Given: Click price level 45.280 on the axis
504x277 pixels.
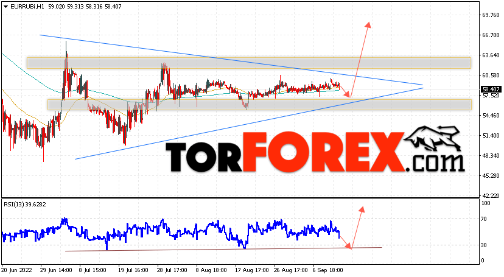Looking at the screenshot, I should point(491,176).
